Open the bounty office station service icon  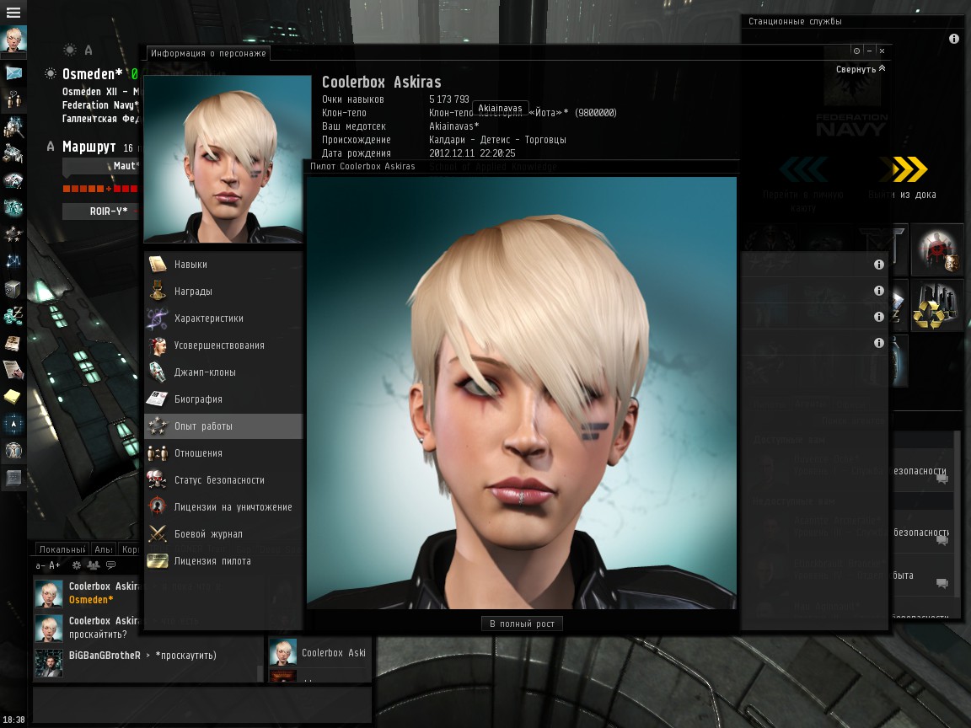pos(937,250)
